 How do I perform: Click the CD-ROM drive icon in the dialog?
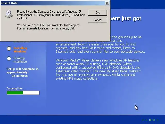tap(9, 14)
